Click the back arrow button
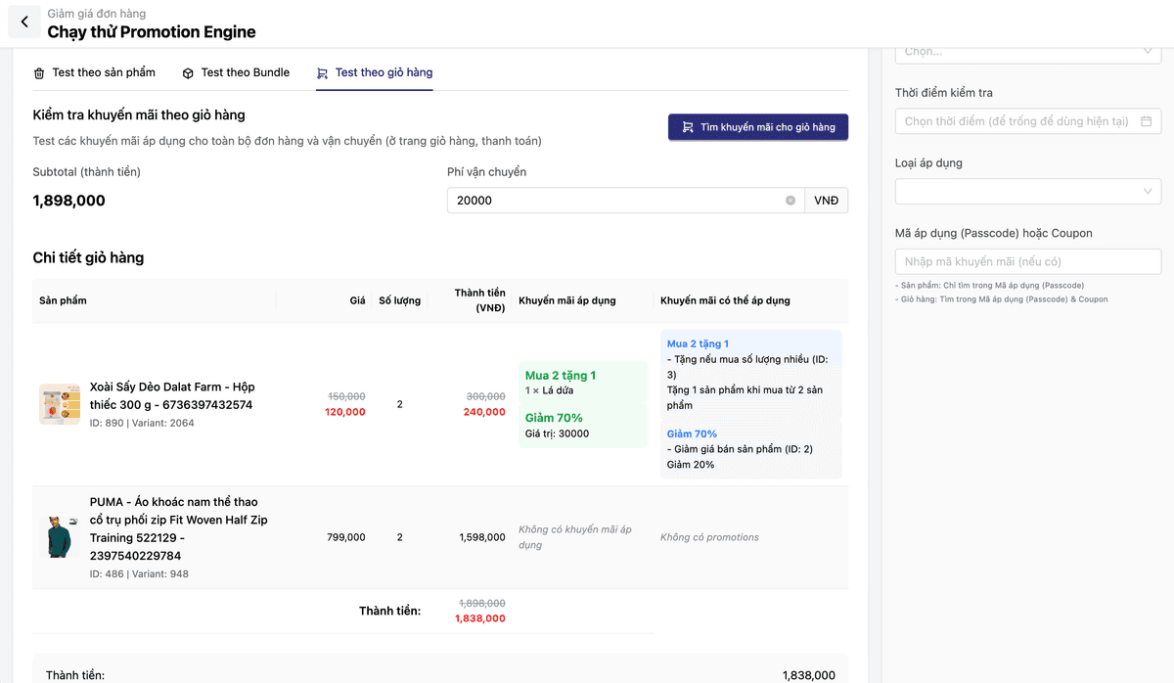Viewport: 1174px width, 683px height. coord(24,22)
